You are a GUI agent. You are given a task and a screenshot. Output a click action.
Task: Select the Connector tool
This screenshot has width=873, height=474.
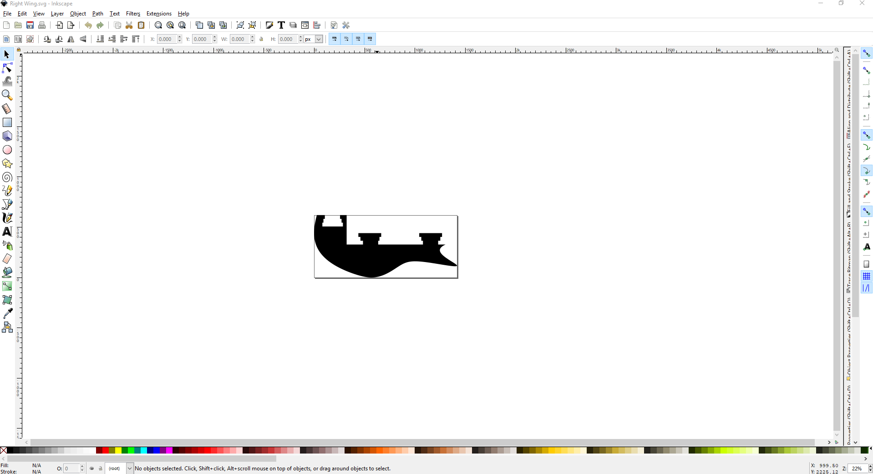(x=7, y=328)
